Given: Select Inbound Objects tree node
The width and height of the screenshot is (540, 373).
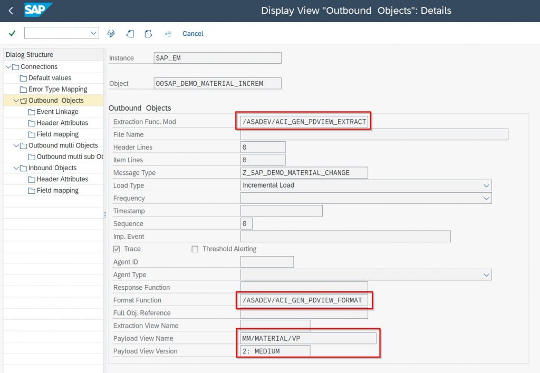Looking at the screenshot, I should (x=52, y=168).
